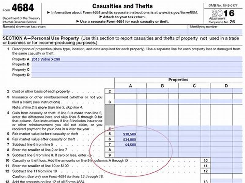Click the $38,500 fair market value before entry
This screenshot has height=183, width=245.
pyautogui.click(x=130, y=134)
